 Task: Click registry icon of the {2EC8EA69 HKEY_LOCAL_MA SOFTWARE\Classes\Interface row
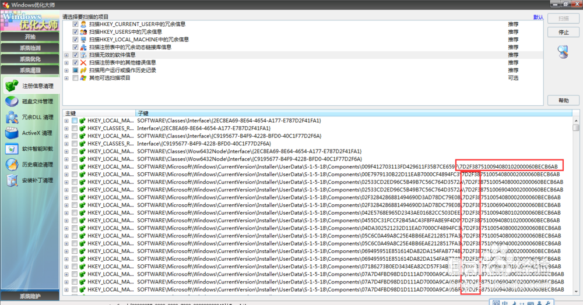point(82,120)
